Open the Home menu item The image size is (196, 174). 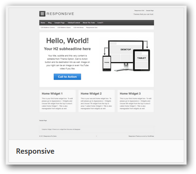pyautogui.click(x=43, y=23)
